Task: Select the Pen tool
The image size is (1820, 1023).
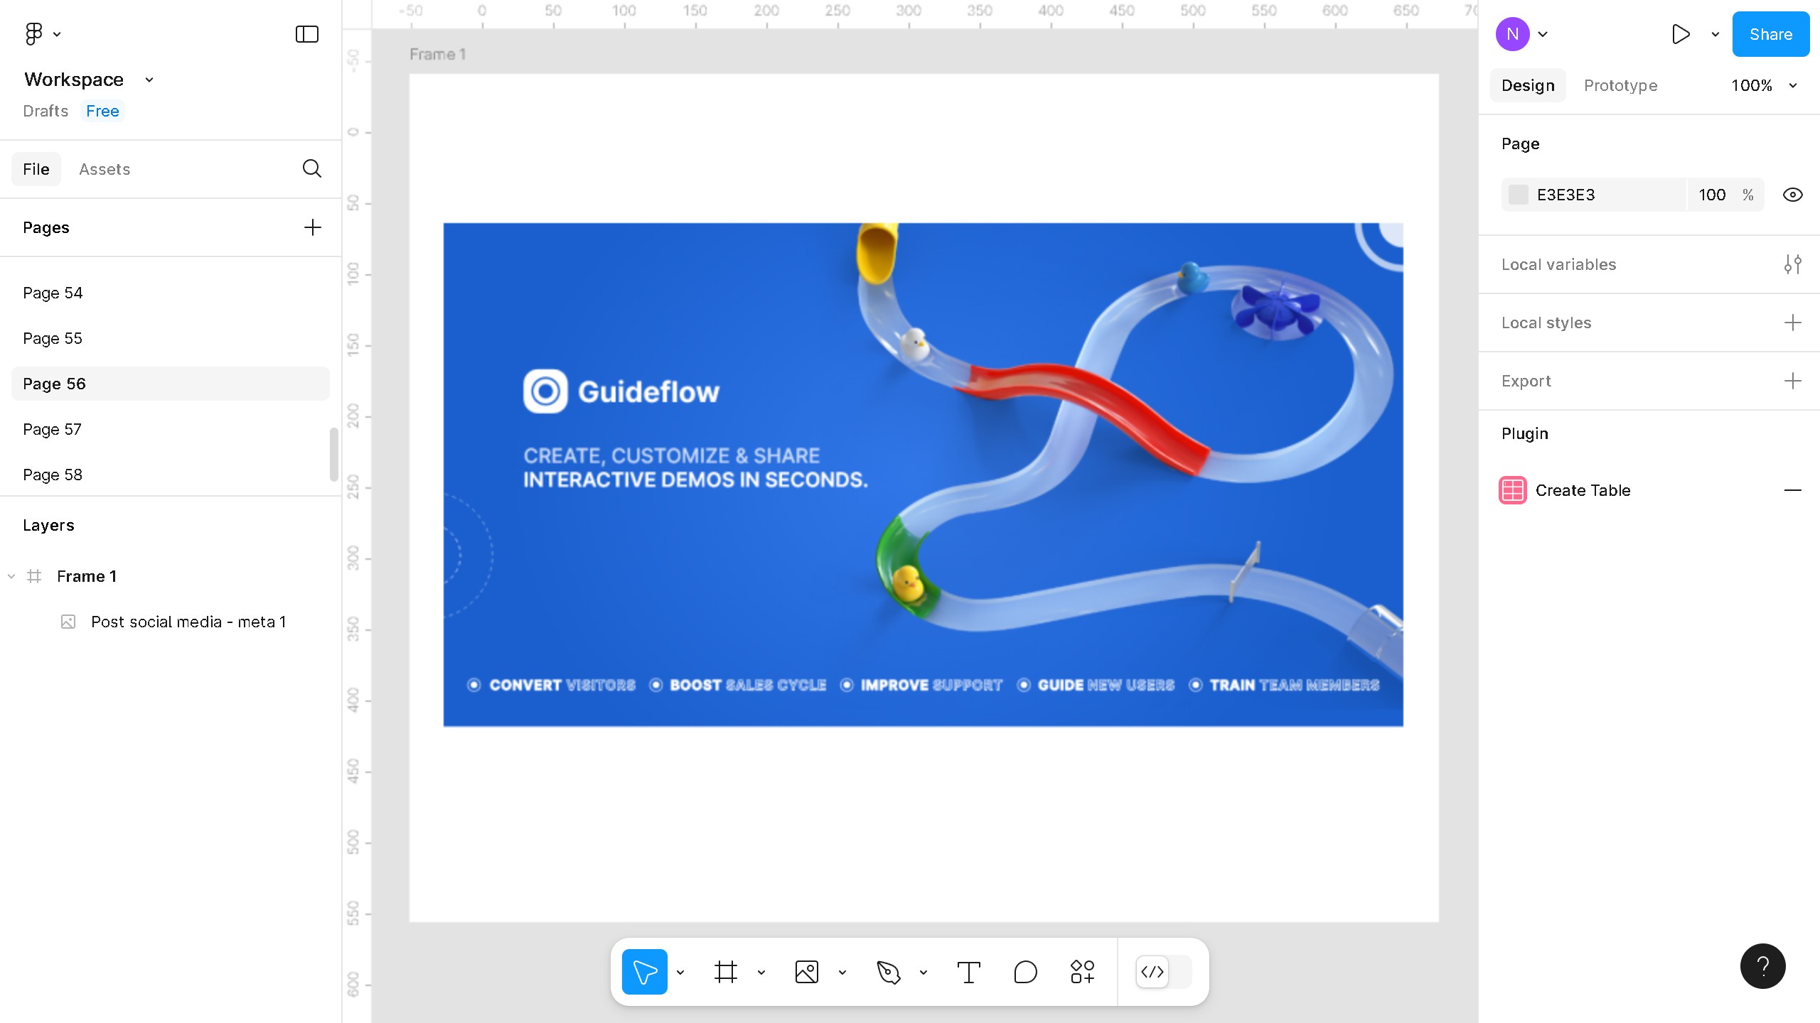Action: coord(889,972)
